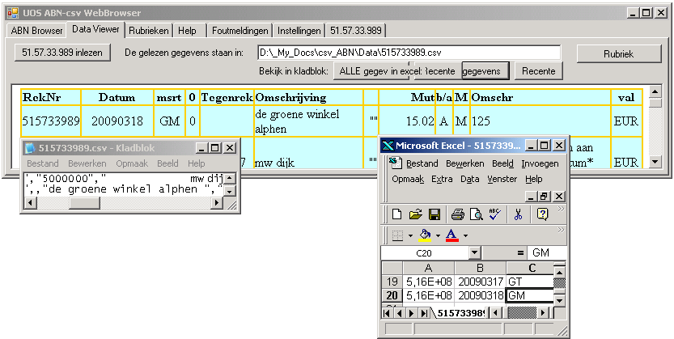Open the 51.57.33.989 tab
This screenshot has height=339, width=674.
point(356,31)
